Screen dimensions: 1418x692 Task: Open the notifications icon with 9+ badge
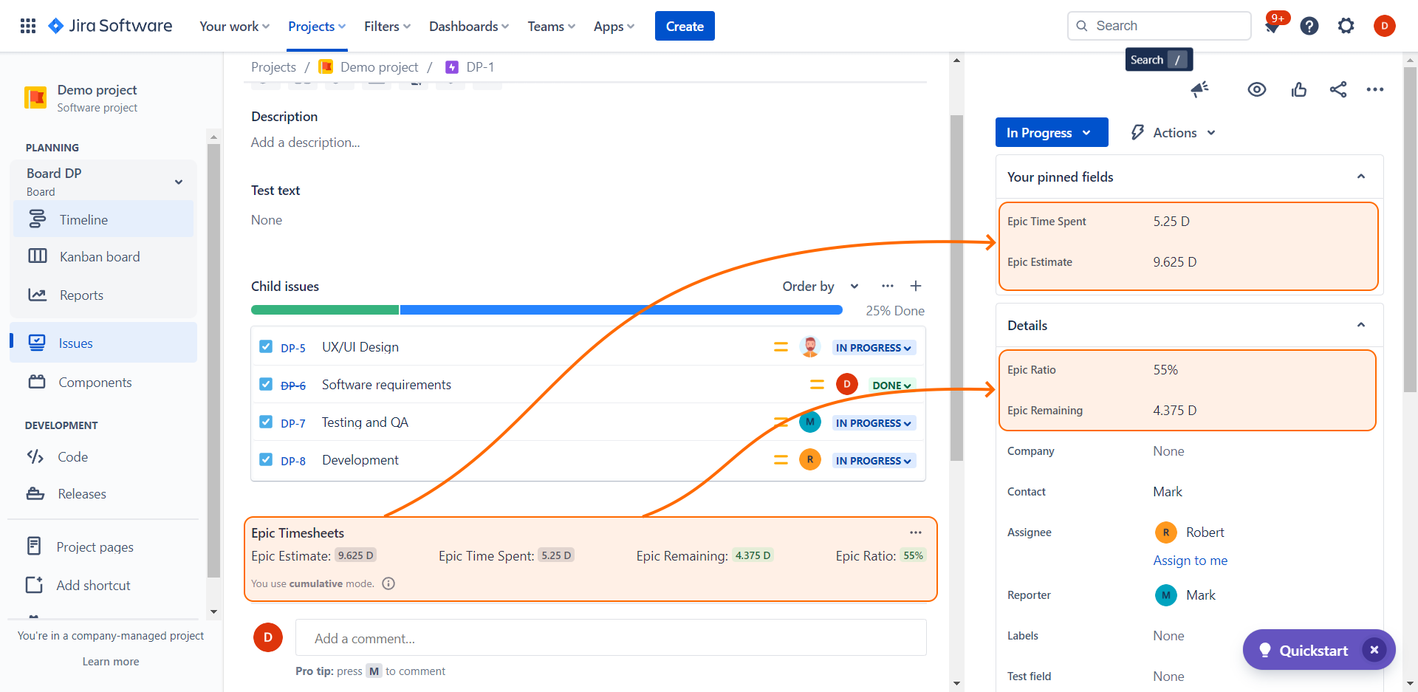pyautogui.click(x=1273, y=26)
